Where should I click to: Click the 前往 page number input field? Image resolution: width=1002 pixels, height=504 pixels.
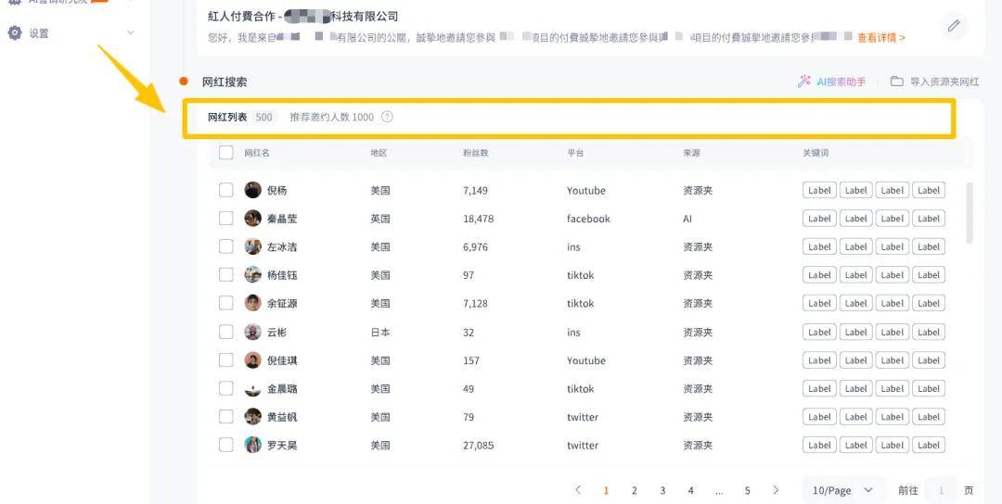(941, 490)
